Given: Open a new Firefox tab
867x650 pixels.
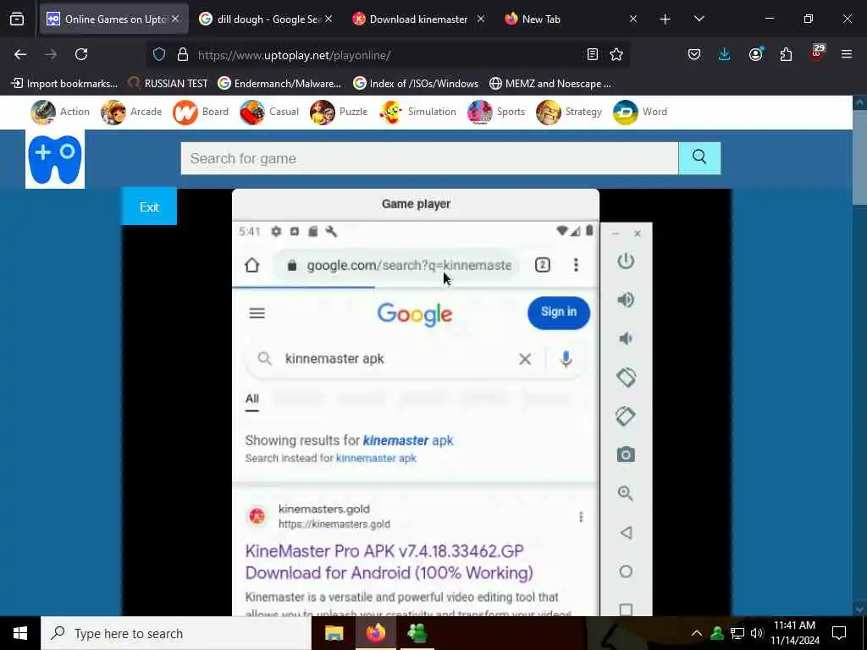Looking at the screenshot, I should [x=665, y=19].
